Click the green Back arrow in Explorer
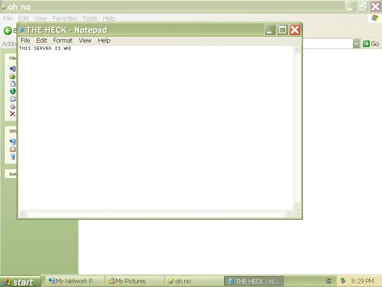The image size is (382, 287). coord(8,31)
